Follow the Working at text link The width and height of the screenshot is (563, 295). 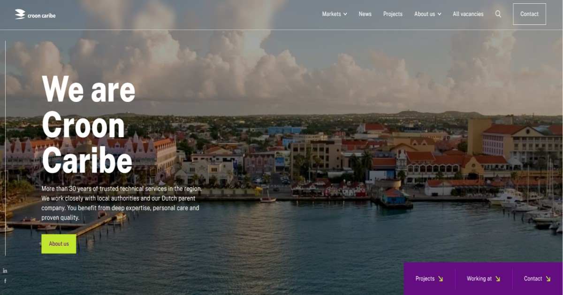coord(479,279)
